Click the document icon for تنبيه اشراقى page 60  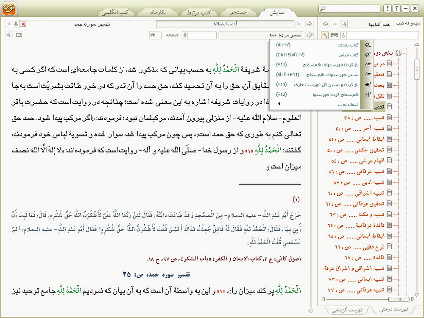(389, 193)
